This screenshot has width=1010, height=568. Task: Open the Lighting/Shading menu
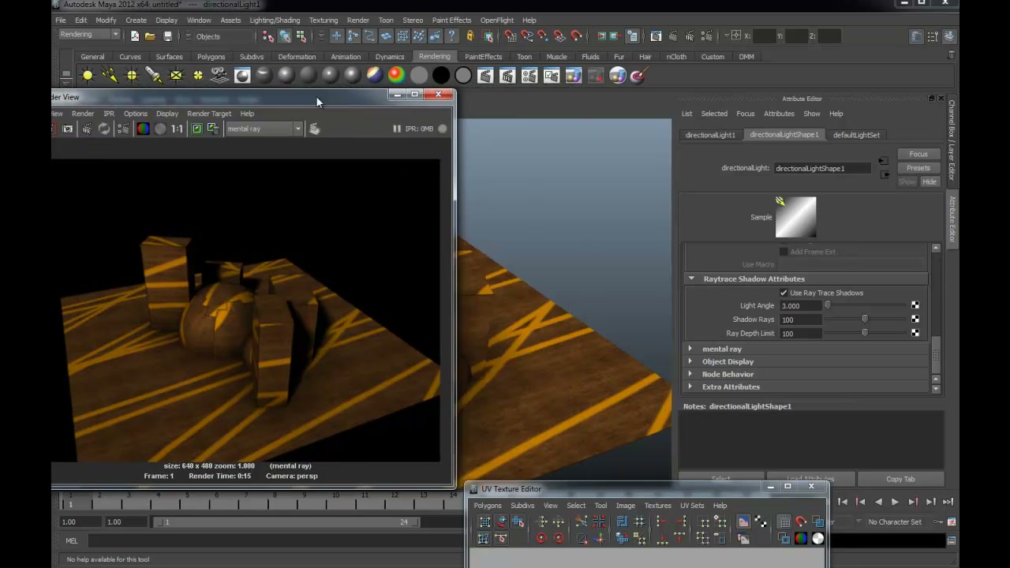pos(275,20)
